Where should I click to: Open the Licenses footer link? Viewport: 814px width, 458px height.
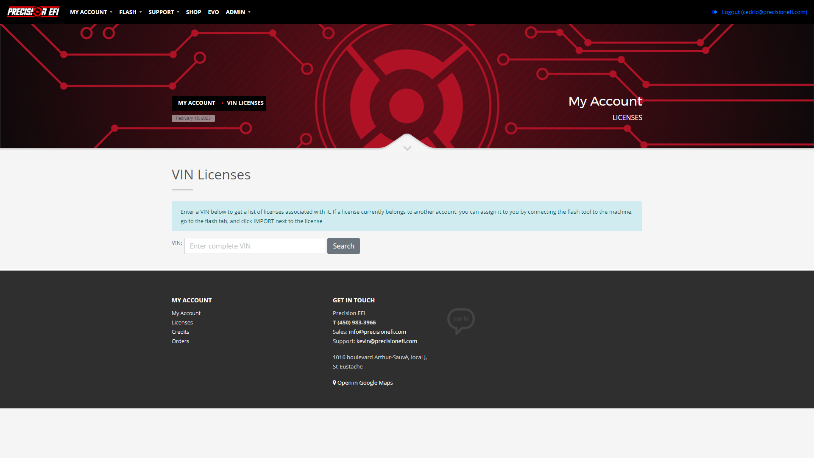[182, 323]
